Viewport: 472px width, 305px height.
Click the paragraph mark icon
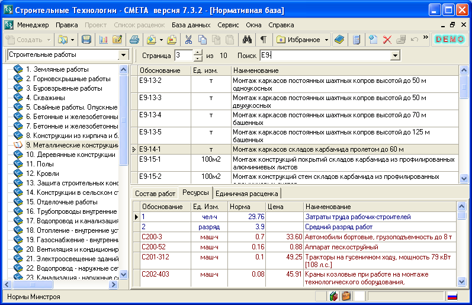pyautogui.click(x=263, y=40)
